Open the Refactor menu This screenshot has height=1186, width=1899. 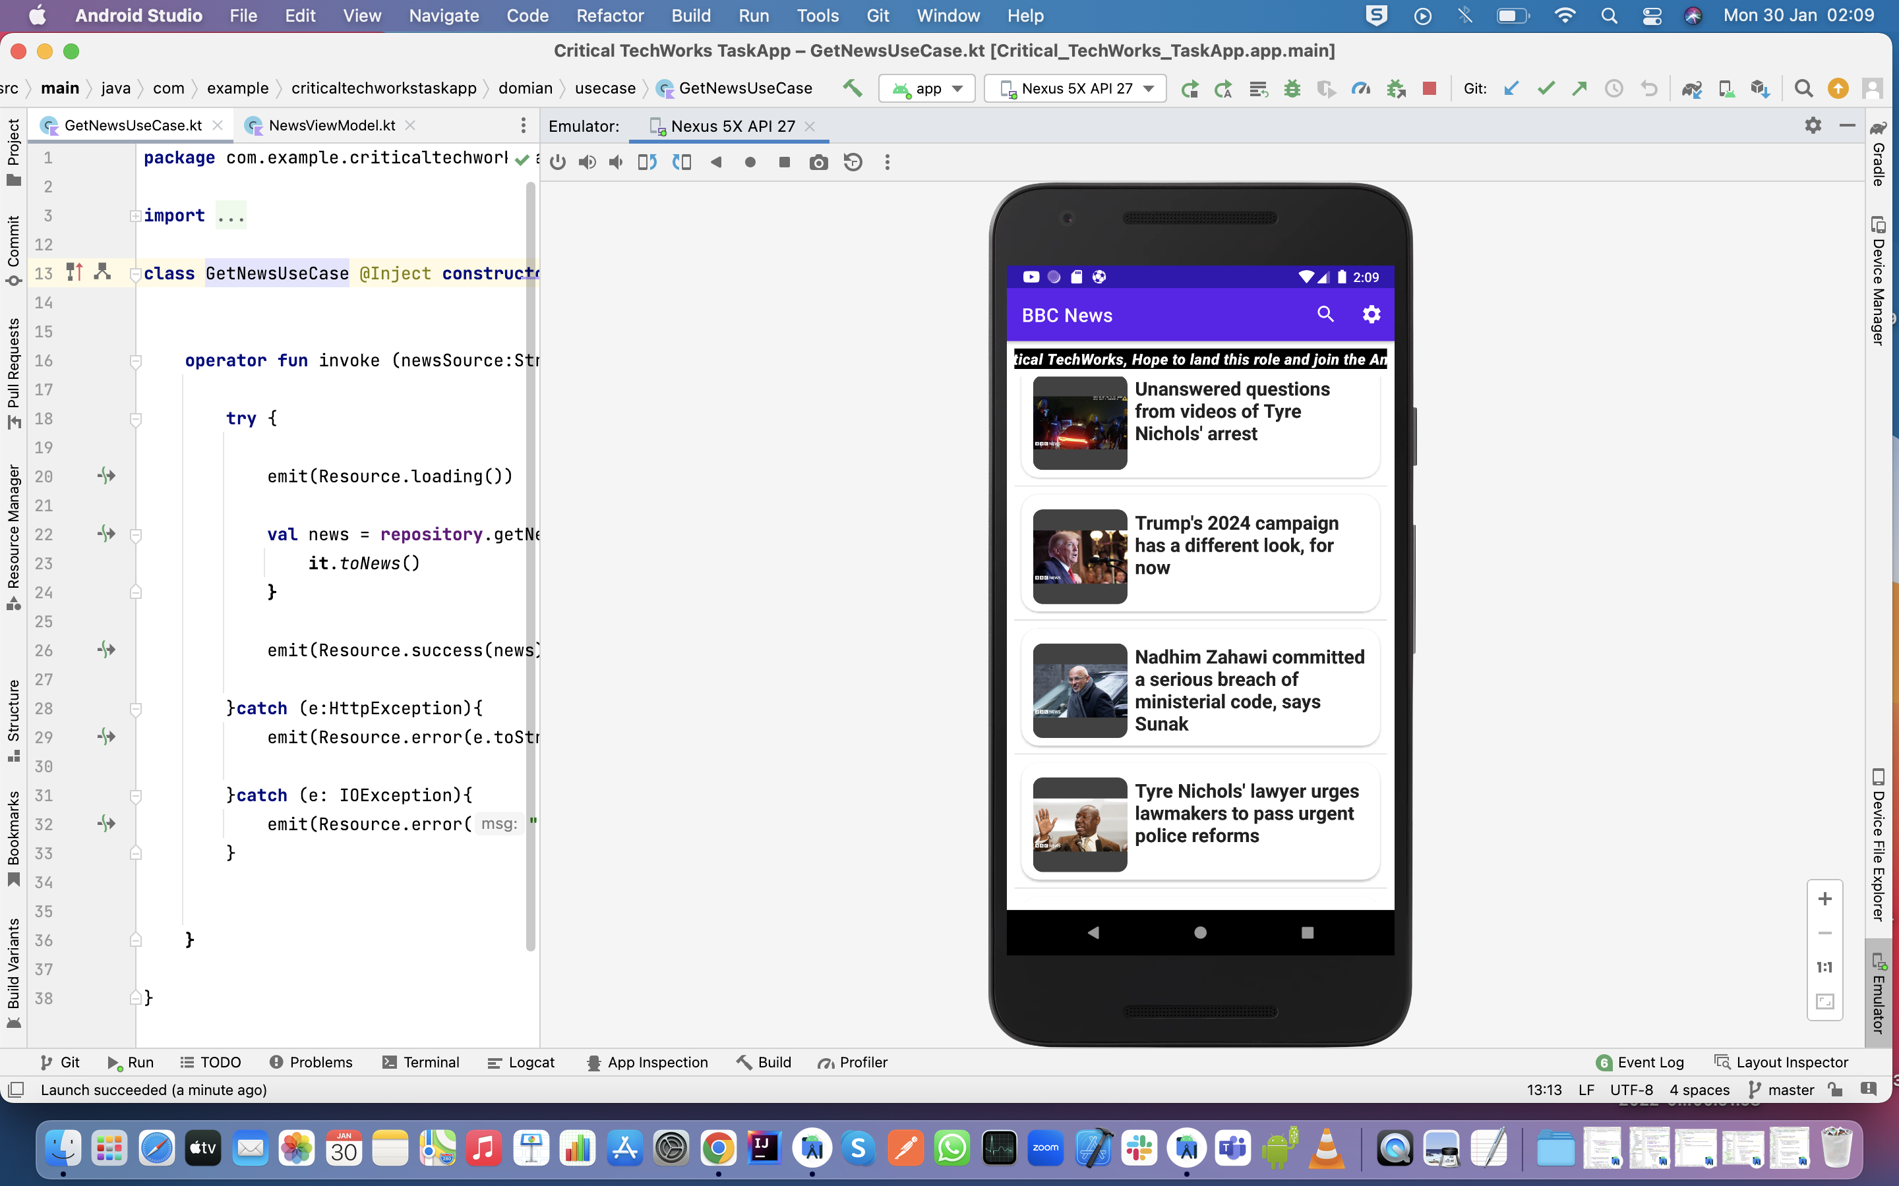[x=610, y=15]
